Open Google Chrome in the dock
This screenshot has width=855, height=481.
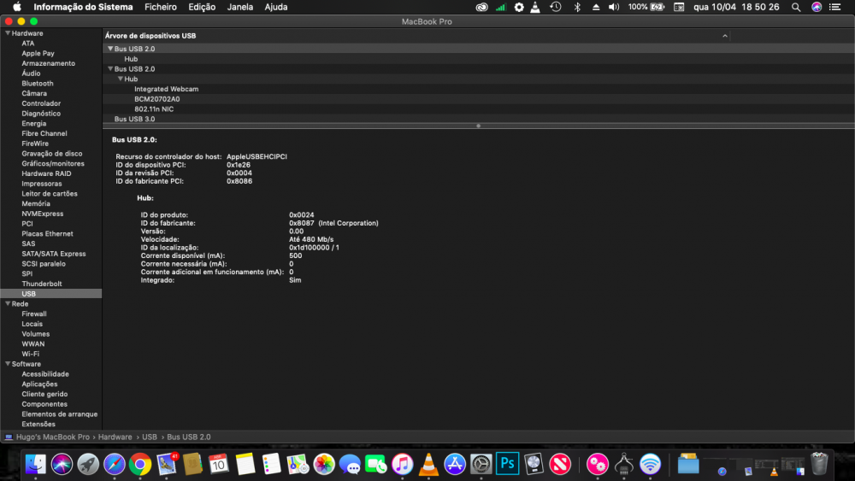pyautogui.click(x=140, y=464)
